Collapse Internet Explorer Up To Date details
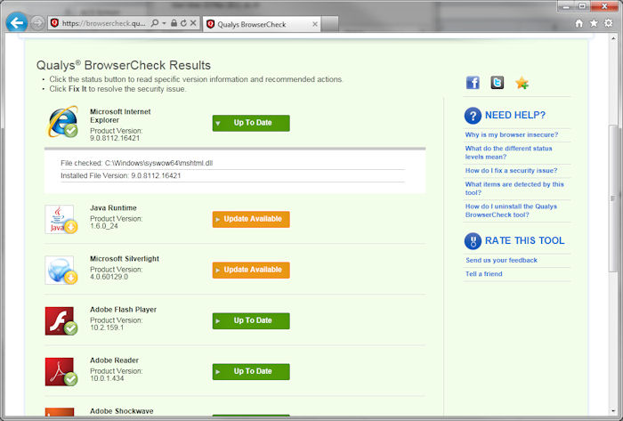 (251, 123)
